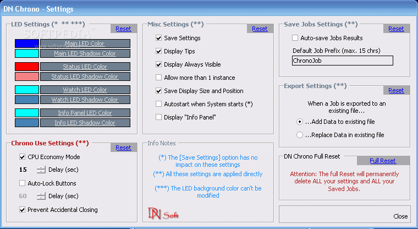Click the Info LED Shadow color swatch
This screenshot has height=229, width=418.
pyautogui.click(x=27, y=123)
